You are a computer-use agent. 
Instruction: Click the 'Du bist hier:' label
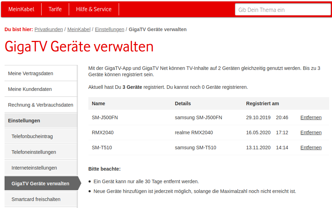pos(19,29)
